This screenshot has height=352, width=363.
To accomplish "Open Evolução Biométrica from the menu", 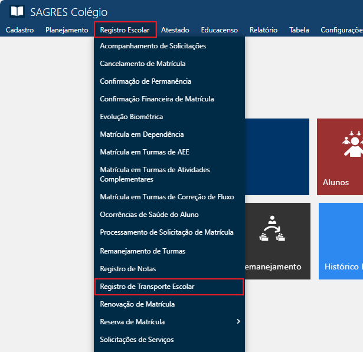I will click(132, 117).
